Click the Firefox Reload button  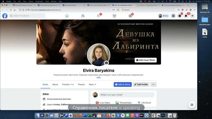point(11,10)
